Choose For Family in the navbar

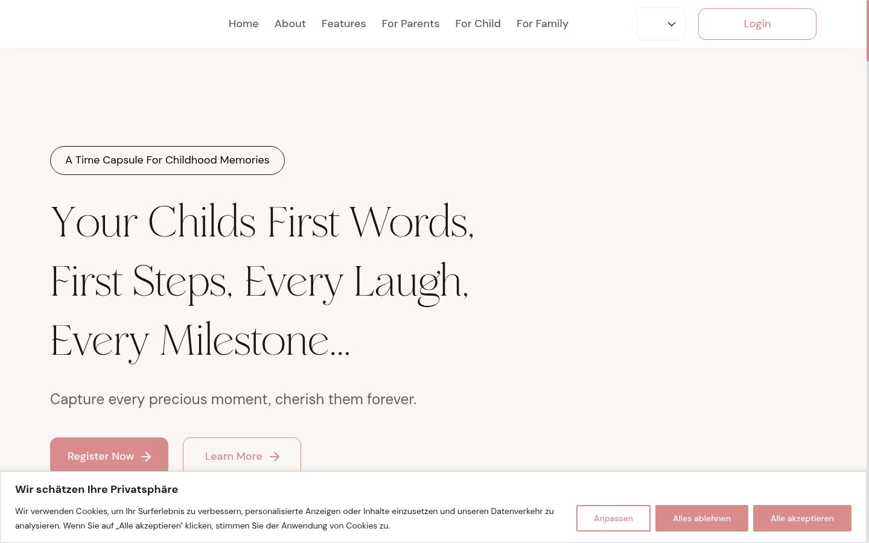[x=543, y=24]
